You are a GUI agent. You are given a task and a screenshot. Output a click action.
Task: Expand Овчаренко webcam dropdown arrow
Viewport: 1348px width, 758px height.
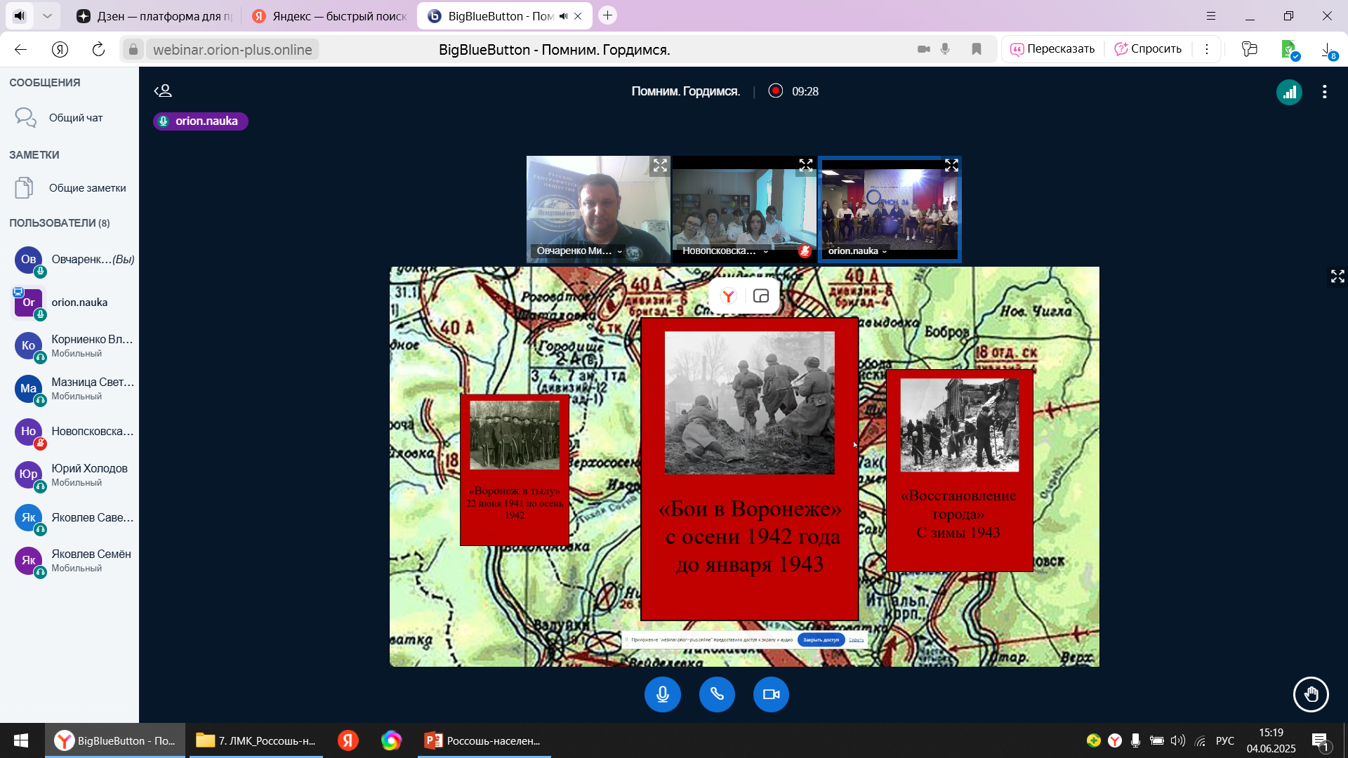pyautogui.click(x=620, y=251)
